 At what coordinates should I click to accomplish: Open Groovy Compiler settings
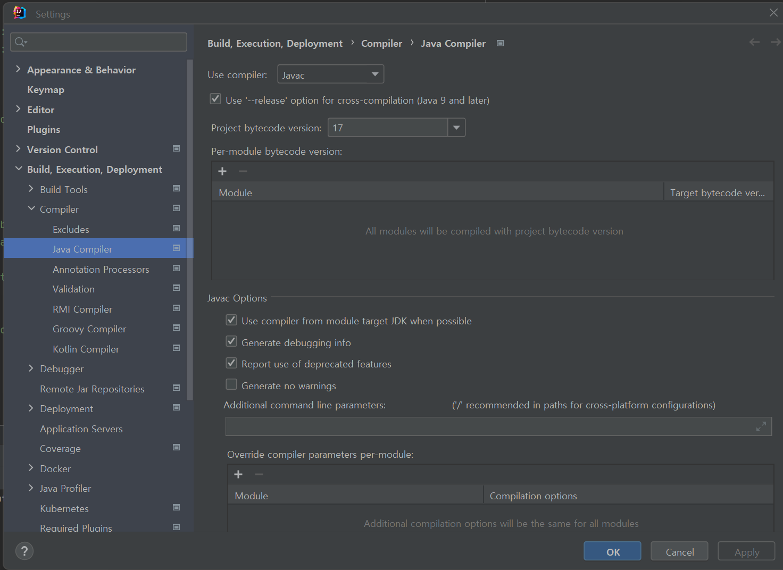(89, 329)
